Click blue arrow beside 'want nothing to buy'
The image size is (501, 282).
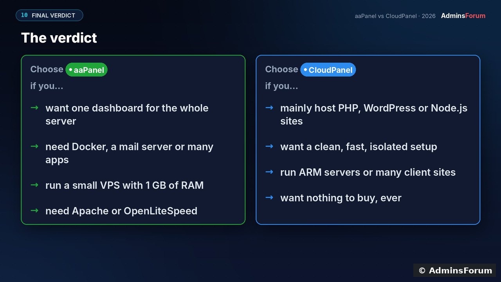pos(269,197)
